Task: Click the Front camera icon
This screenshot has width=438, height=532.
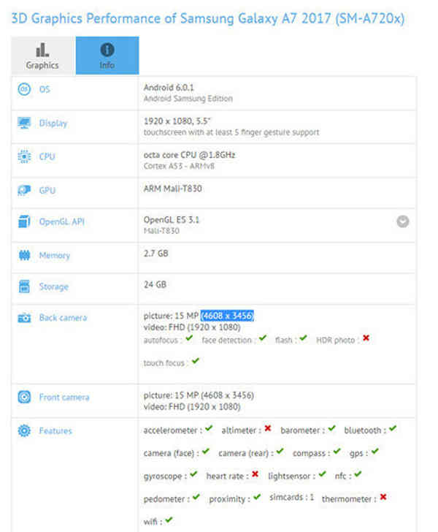Action: click(24, 397)
